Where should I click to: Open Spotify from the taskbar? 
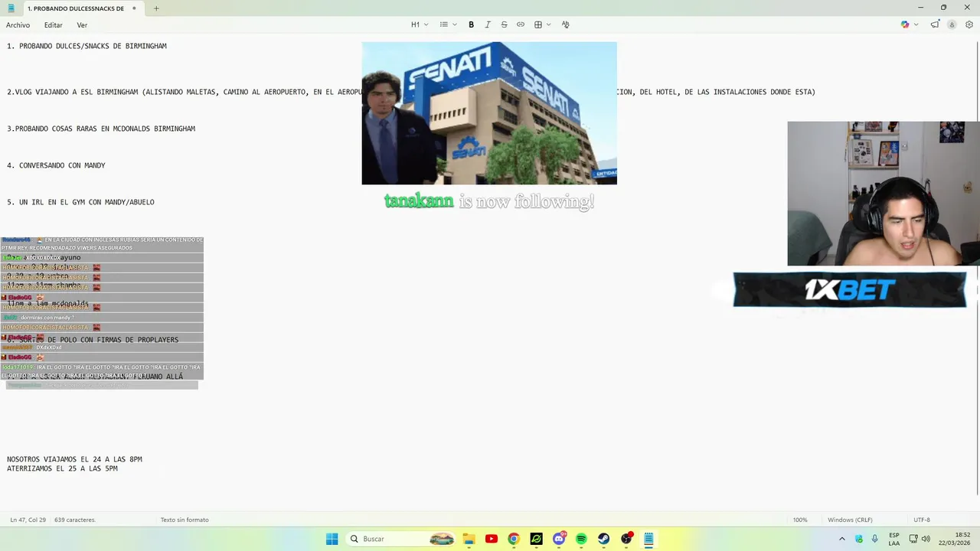coord(581,539)
